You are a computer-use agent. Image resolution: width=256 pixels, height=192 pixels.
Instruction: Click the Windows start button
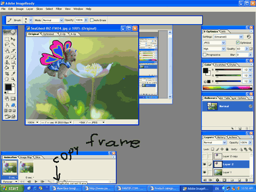(x=12, y=188)
